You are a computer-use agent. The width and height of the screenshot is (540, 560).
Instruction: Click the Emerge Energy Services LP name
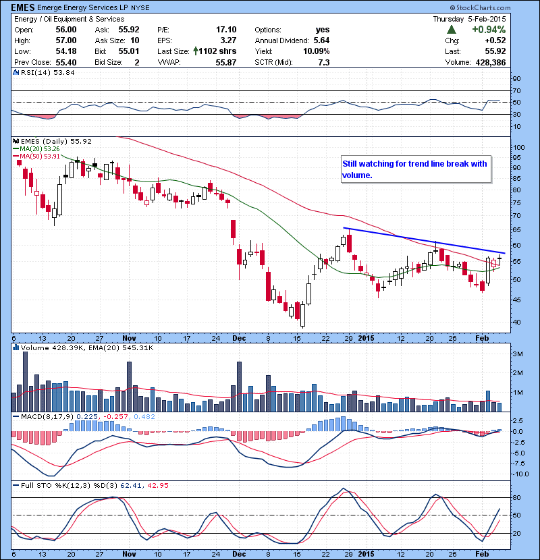tap(82, 7)
